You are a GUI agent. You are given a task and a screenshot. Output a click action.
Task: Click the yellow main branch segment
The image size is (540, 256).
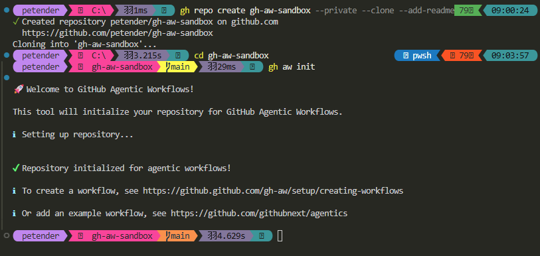(178, 67)
